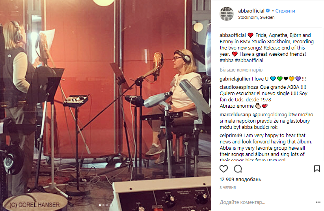Open the #abbaofficial hashtag

tap(249, 61)
